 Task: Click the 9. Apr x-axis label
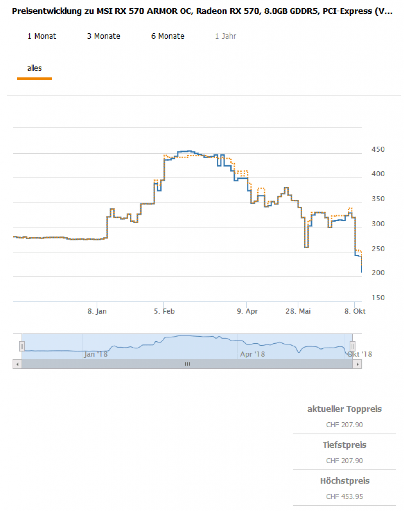pos(247,311)
